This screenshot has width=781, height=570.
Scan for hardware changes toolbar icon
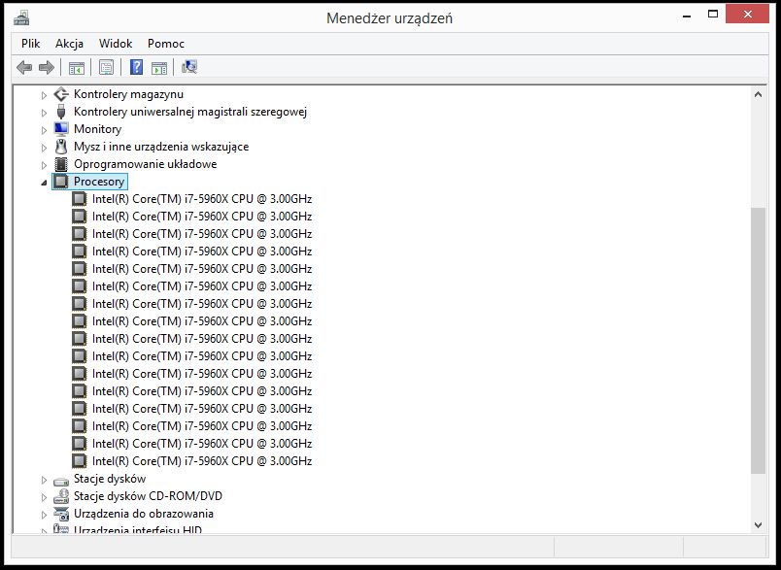tap(189, 67)
